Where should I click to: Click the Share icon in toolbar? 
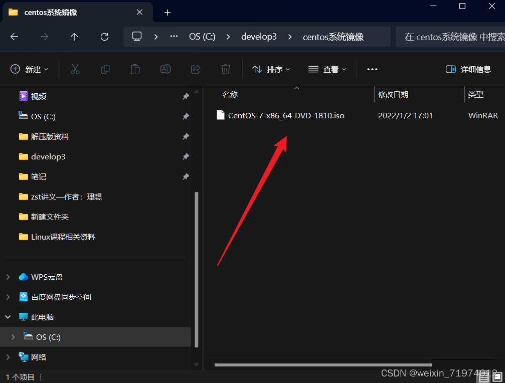click(196, 69)
